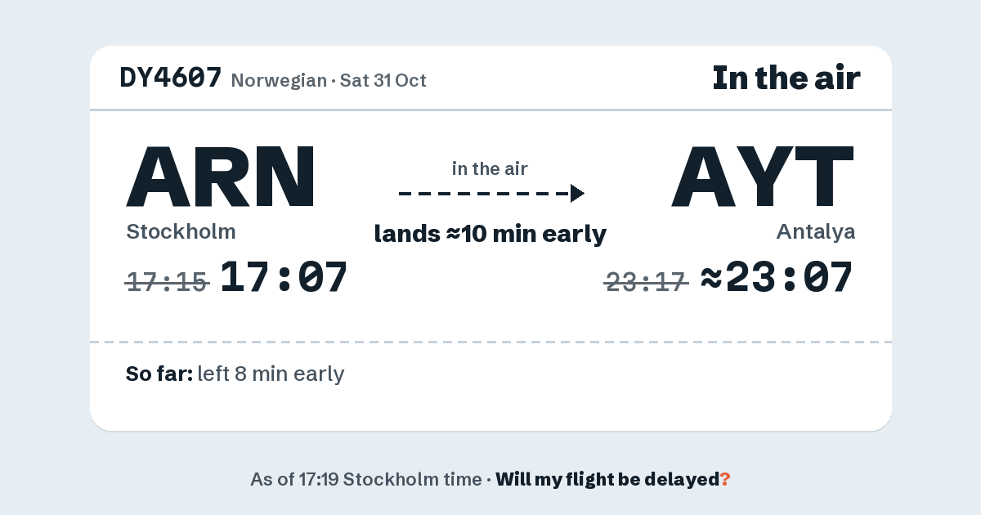Click the struck-through 23:17 arrival time

pyautogui.click(x=646, y=282)
